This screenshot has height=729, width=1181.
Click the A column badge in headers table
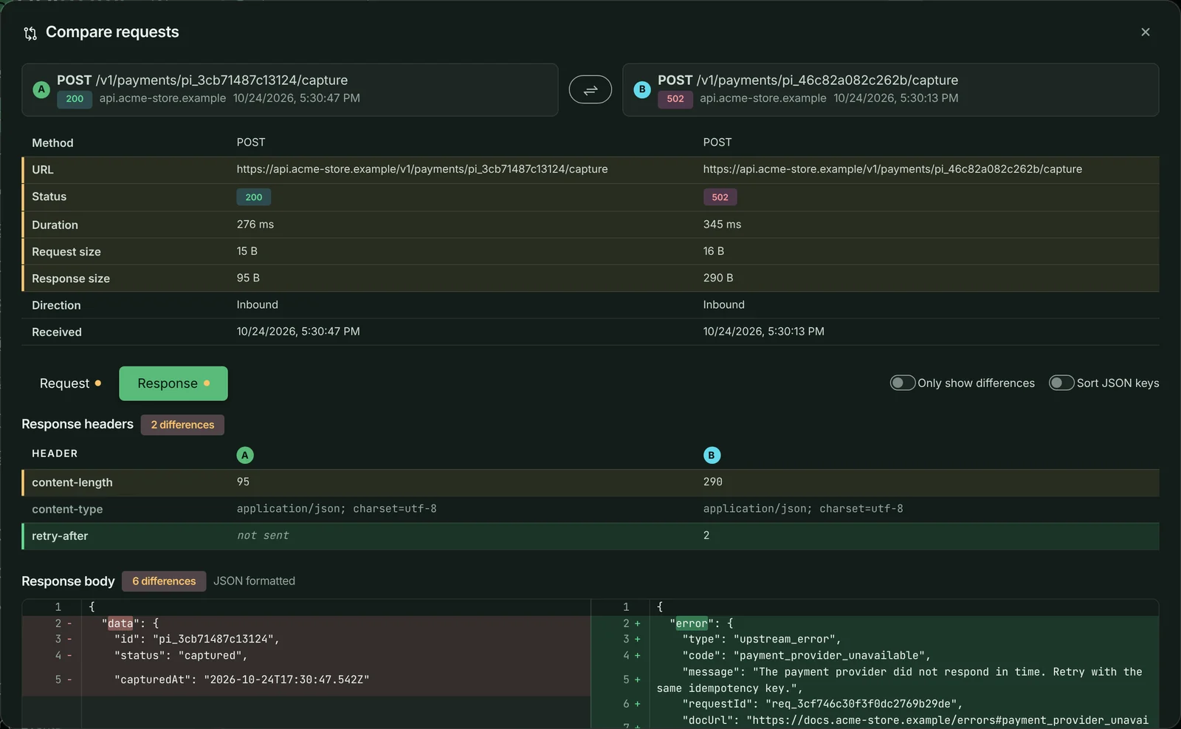tap(245, 455)
